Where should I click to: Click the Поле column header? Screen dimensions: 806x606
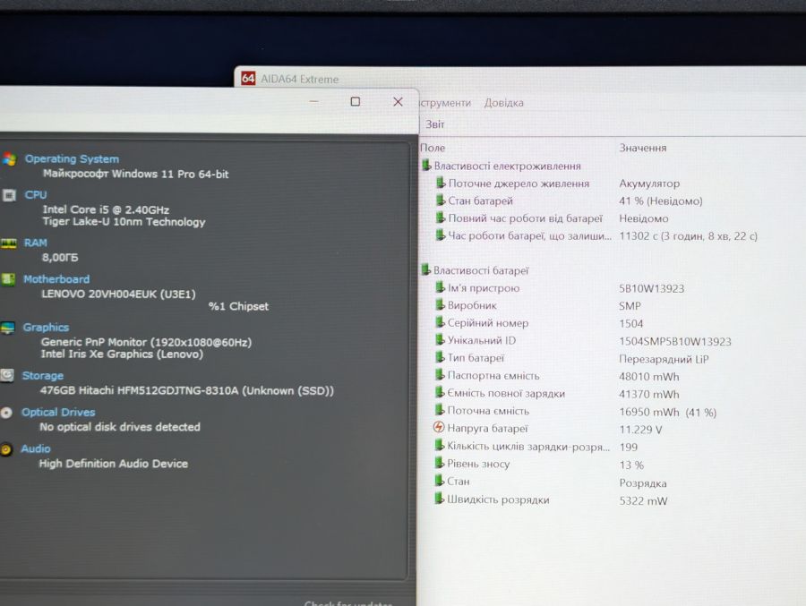click(433, 148)
